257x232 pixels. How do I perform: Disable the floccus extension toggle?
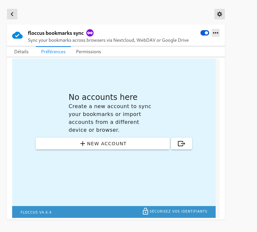[204, 33]
